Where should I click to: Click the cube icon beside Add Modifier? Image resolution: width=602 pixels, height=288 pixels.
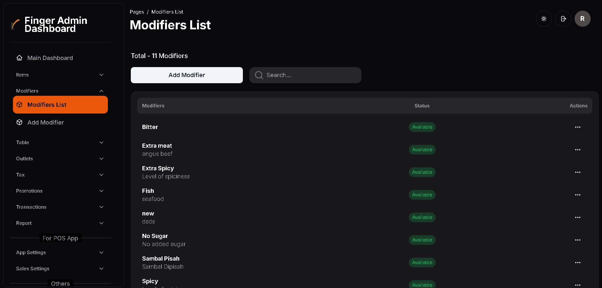pos(19,123)
